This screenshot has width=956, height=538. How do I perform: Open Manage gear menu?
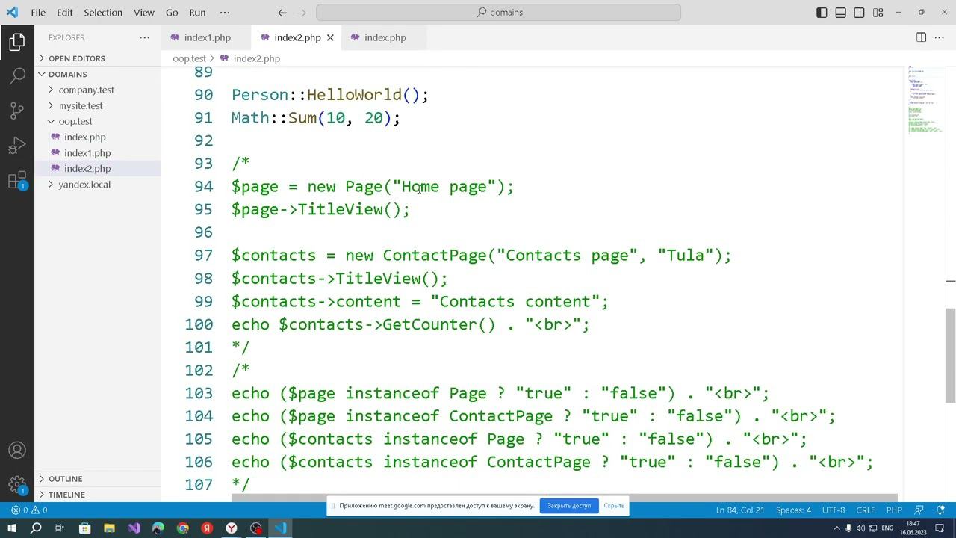(17, 483)
